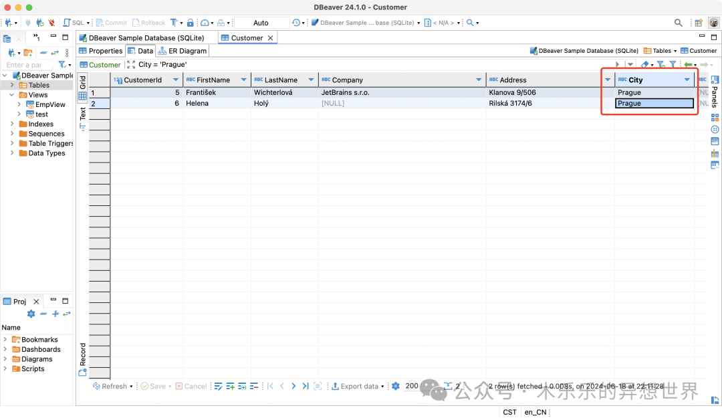The image size is (722, 420).
Task: Click the lock icon in toolbar
Action: [x=190, y=23]
